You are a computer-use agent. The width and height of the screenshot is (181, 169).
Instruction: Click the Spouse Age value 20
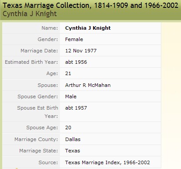pos(68,128)
